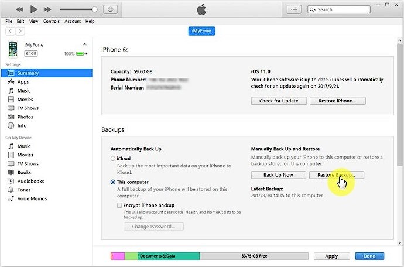404x267 pixels.
Task: Click the play button
Action: click(34, 9)
